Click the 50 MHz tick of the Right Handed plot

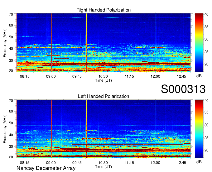[x=11, y=37]
